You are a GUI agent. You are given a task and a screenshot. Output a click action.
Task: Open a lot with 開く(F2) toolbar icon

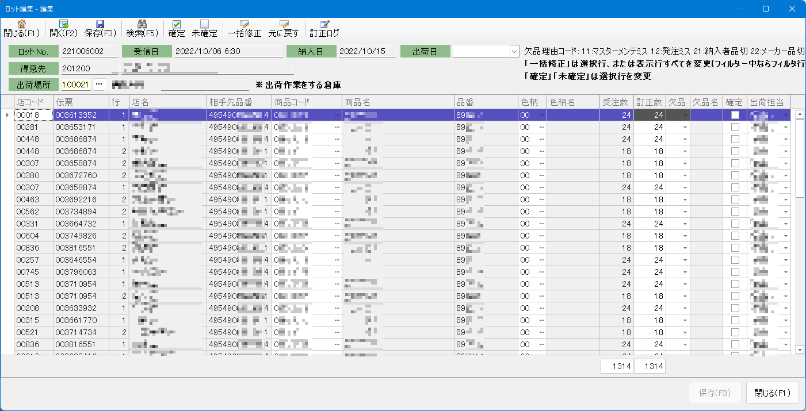(x=63, y=25)
